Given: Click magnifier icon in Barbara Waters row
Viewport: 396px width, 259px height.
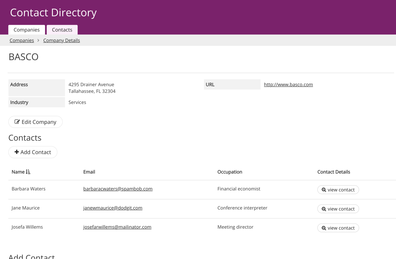Looking at the screenshot, I should tap(324, 190).
